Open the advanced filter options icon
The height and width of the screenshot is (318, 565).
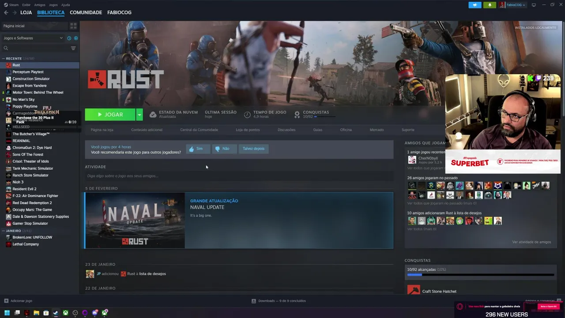click(x=73, y=48)
